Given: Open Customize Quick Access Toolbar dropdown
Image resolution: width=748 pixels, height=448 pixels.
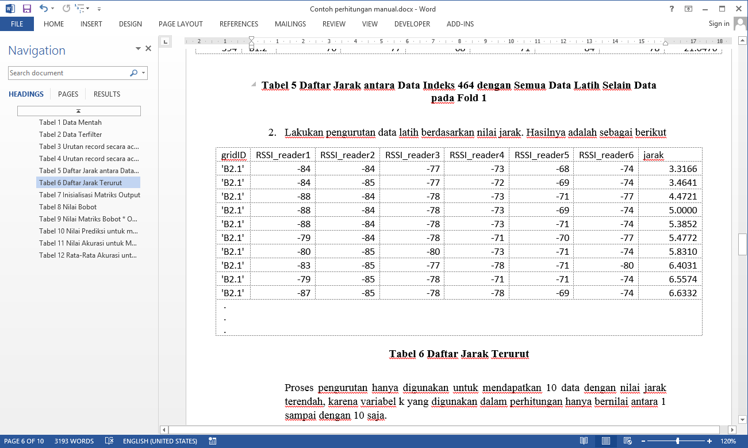Looking at the screenshot, I should coord(99,9).
